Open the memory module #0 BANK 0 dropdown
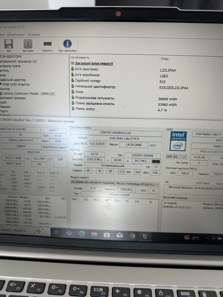 click(115, 184)
